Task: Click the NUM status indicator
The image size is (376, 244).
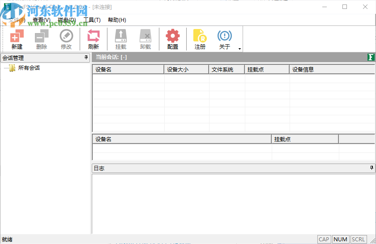Action: click(341, 239)
